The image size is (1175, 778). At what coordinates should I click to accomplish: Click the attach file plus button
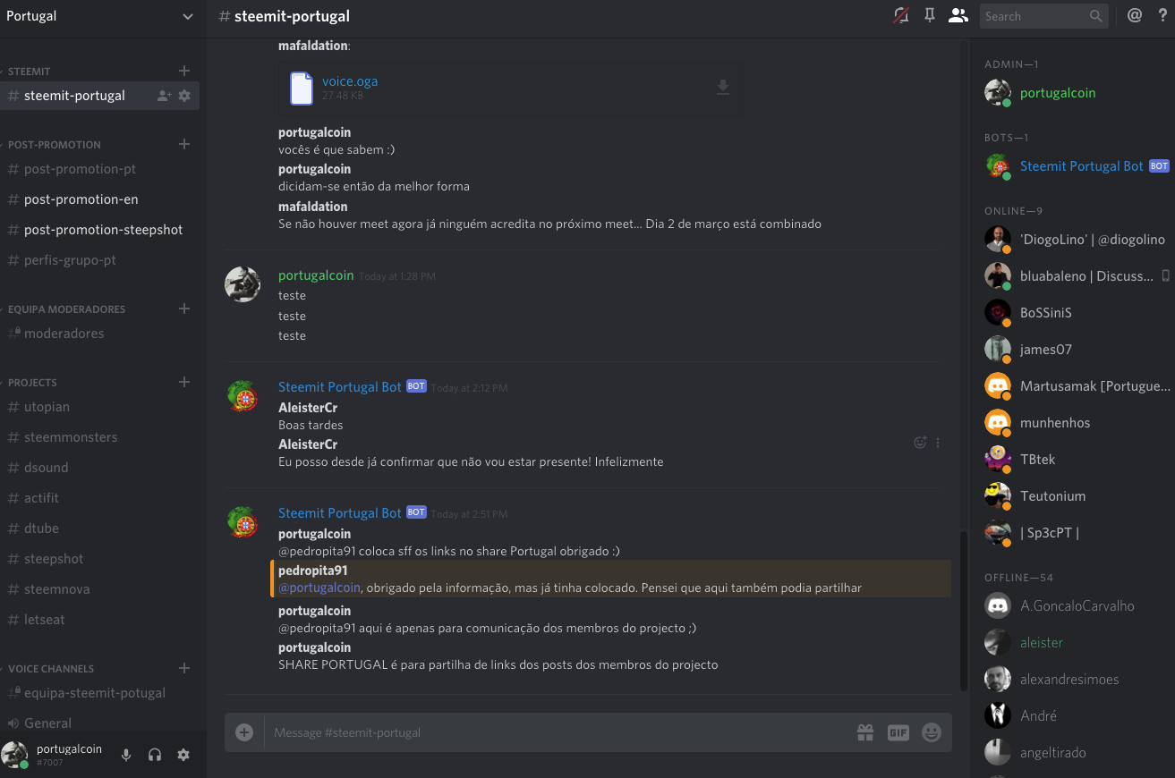point(244,732)
